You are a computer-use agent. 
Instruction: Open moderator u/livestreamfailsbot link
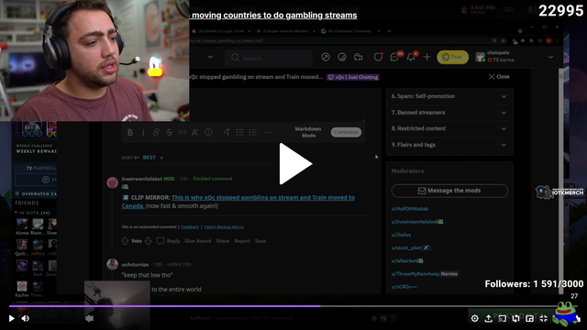coord(415,222)
